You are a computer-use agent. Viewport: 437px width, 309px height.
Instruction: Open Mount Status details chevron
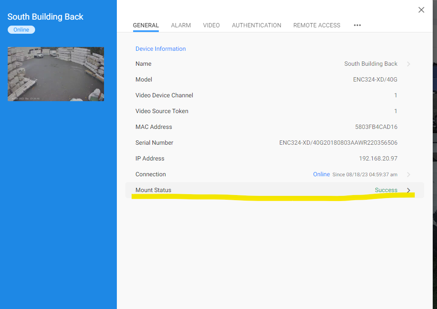408,190
